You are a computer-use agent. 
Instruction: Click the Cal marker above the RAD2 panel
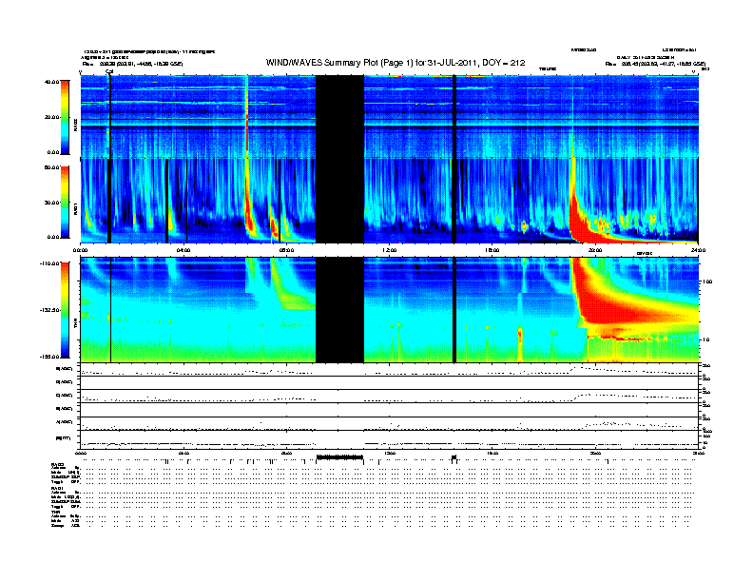pyautogui.click(x=109, y=72)
